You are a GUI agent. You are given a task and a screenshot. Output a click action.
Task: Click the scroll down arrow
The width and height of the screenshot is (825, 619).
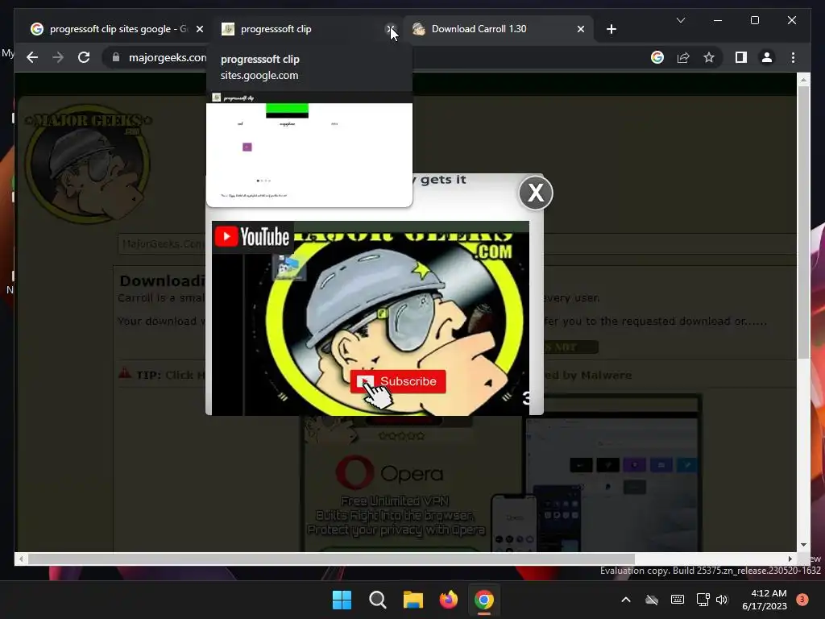pos(803,545)
